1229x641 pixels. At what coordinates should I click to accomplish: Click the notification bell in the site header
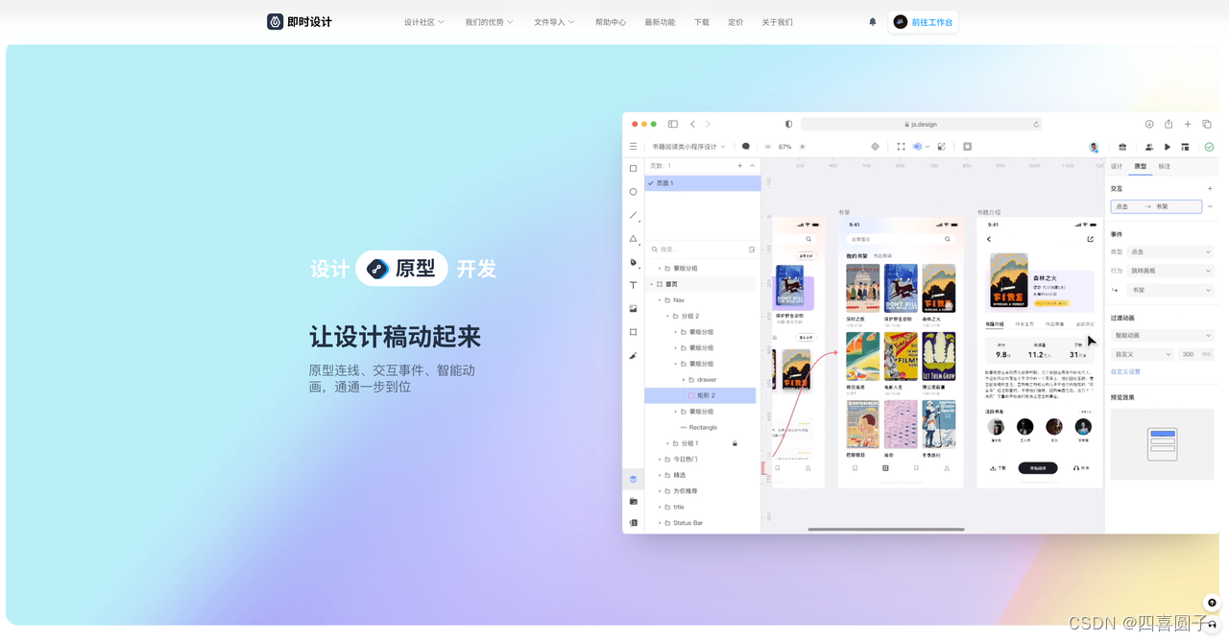coord(872,21)
